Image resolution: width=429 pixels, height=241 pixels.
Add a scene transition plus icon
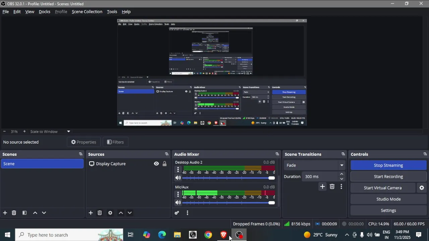[322, 187]
